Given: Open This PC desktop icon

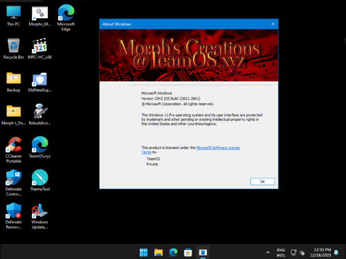Looking at the screenshot, I should click(13, 16).
